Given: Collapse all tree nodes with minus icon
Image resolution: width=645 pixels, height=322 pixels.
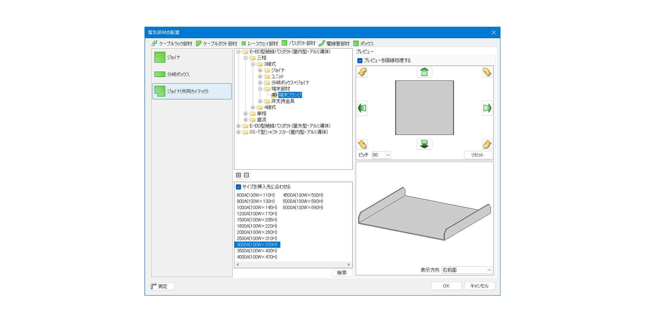Looking at the screenshot, I should point(247,175).
